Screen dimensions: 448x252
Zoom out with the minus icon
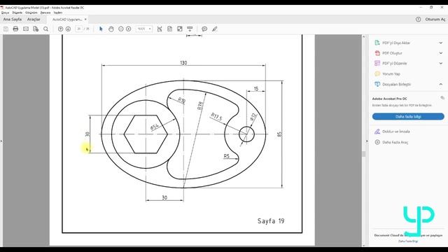click(x=121, y=29)
